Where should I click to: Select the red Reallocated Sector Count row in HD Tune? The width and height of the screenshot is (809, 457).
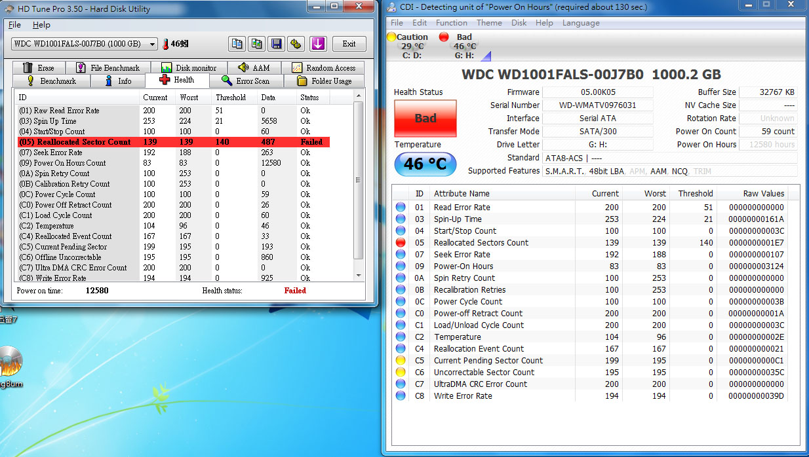click(173, 141)
